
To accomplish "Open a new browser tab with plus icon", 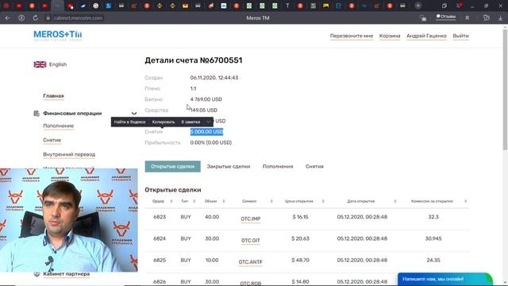I will [x=418, y=6].
